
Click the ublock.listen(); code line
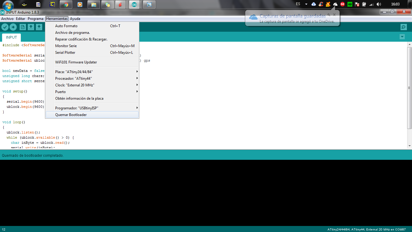tap(23, 133)
